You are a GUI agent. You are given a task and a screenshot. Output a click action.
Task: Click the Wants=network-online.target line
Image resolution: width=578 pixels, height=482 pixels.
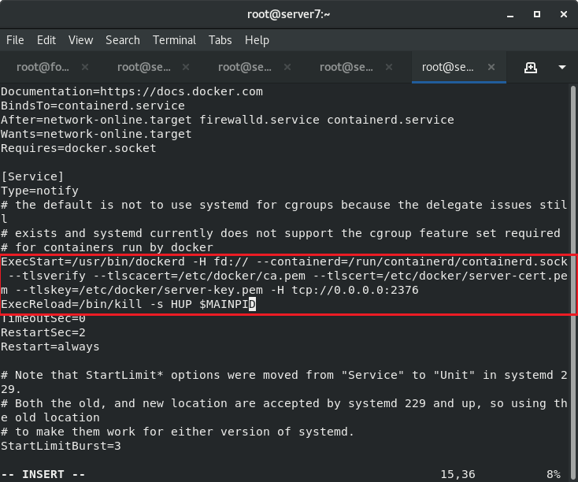point(96,134)
